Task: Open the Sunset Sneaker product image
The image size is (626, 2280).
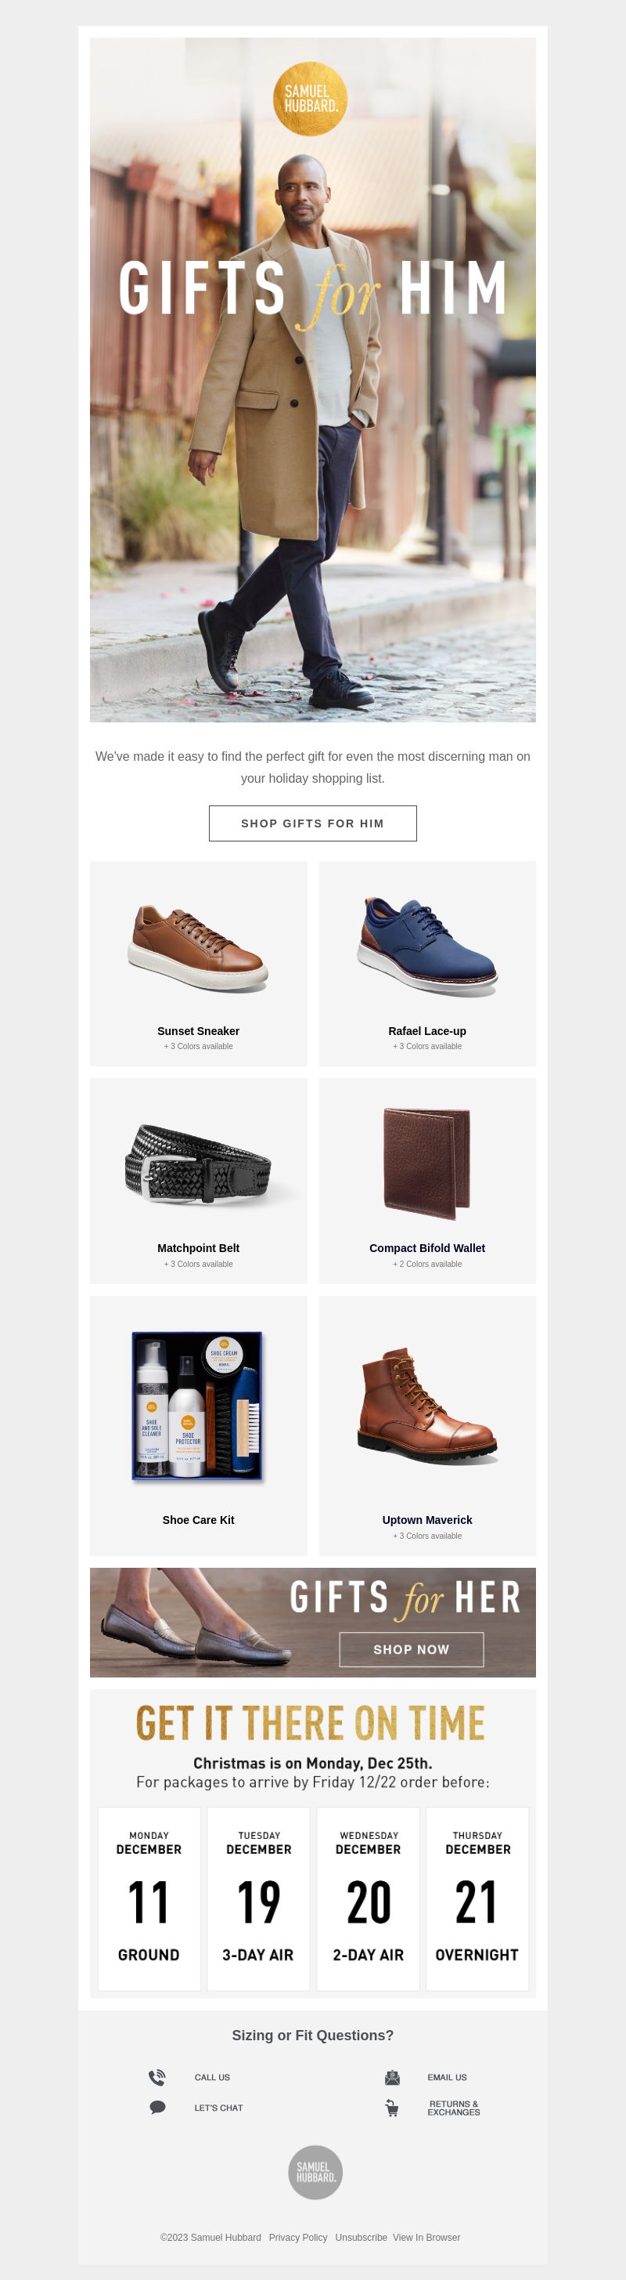Action: pos(198,949)
